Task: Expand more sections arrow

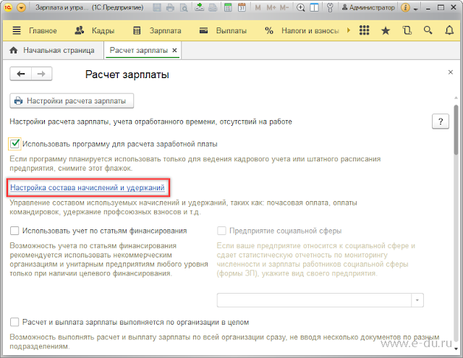Action: click(349, 30)
